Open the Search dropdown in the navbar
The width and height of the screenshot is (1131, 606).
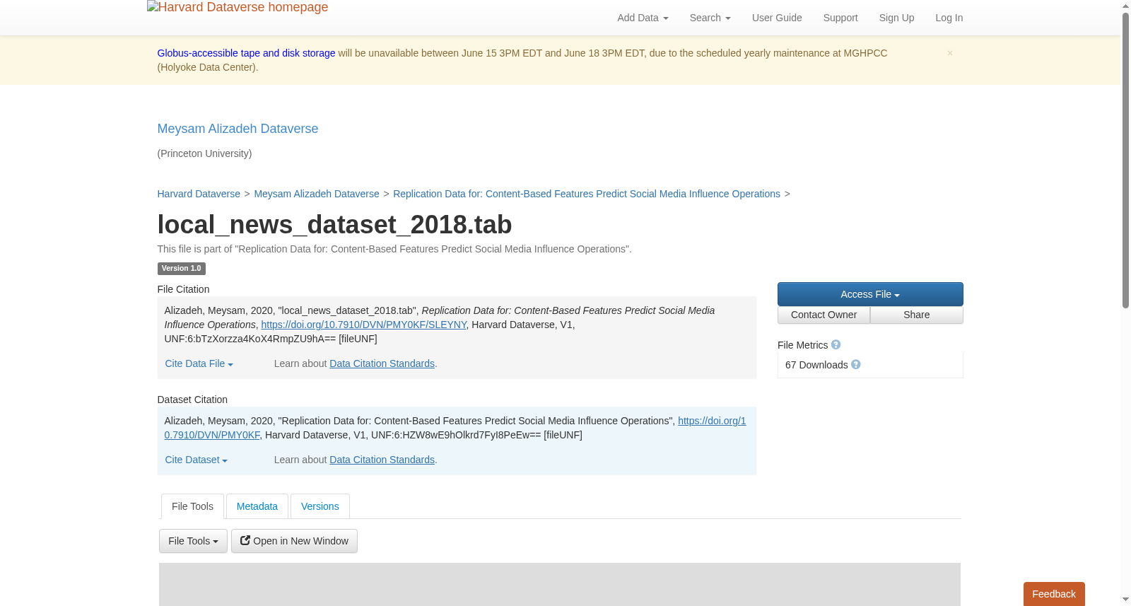click(x=710, y=18)
